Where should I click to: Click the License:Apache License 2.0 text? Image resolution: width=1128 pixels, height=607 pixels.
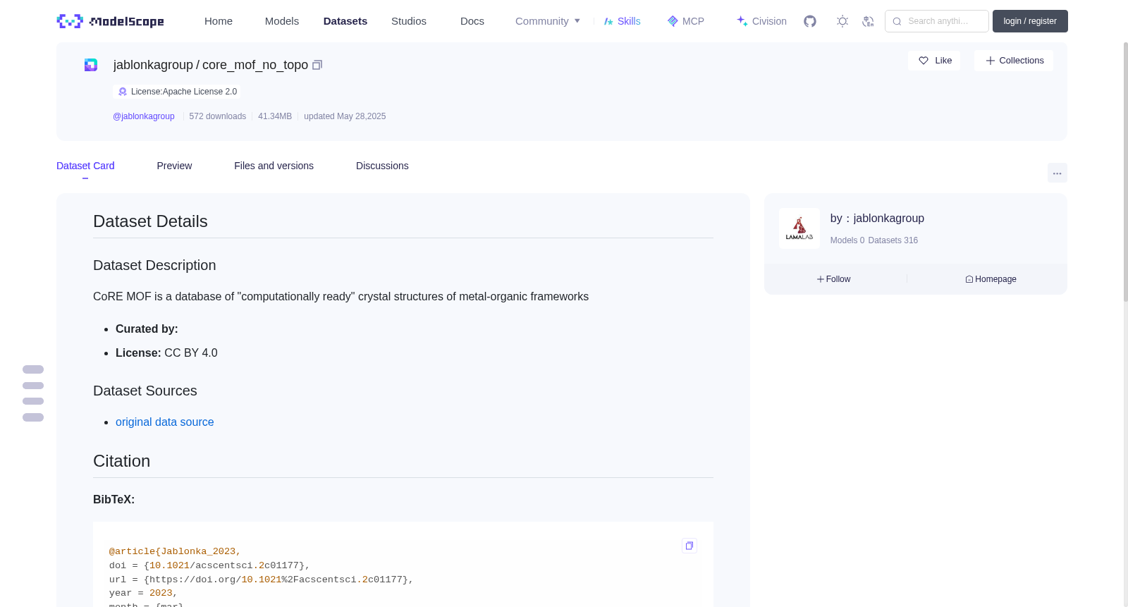point(184,92)
